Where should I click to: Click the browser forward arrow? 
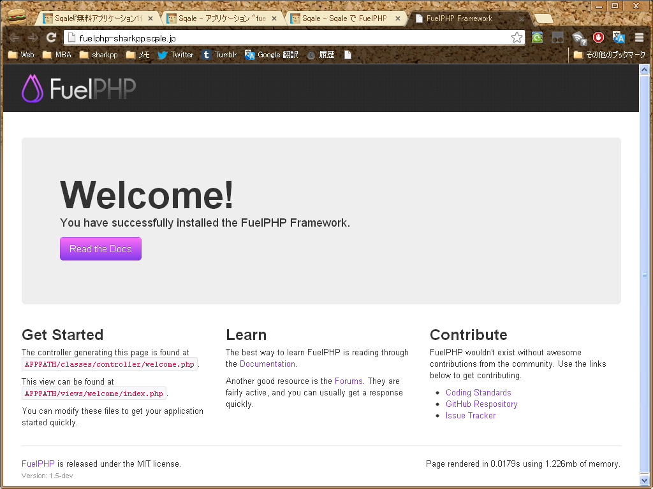[x=33, y=38]
